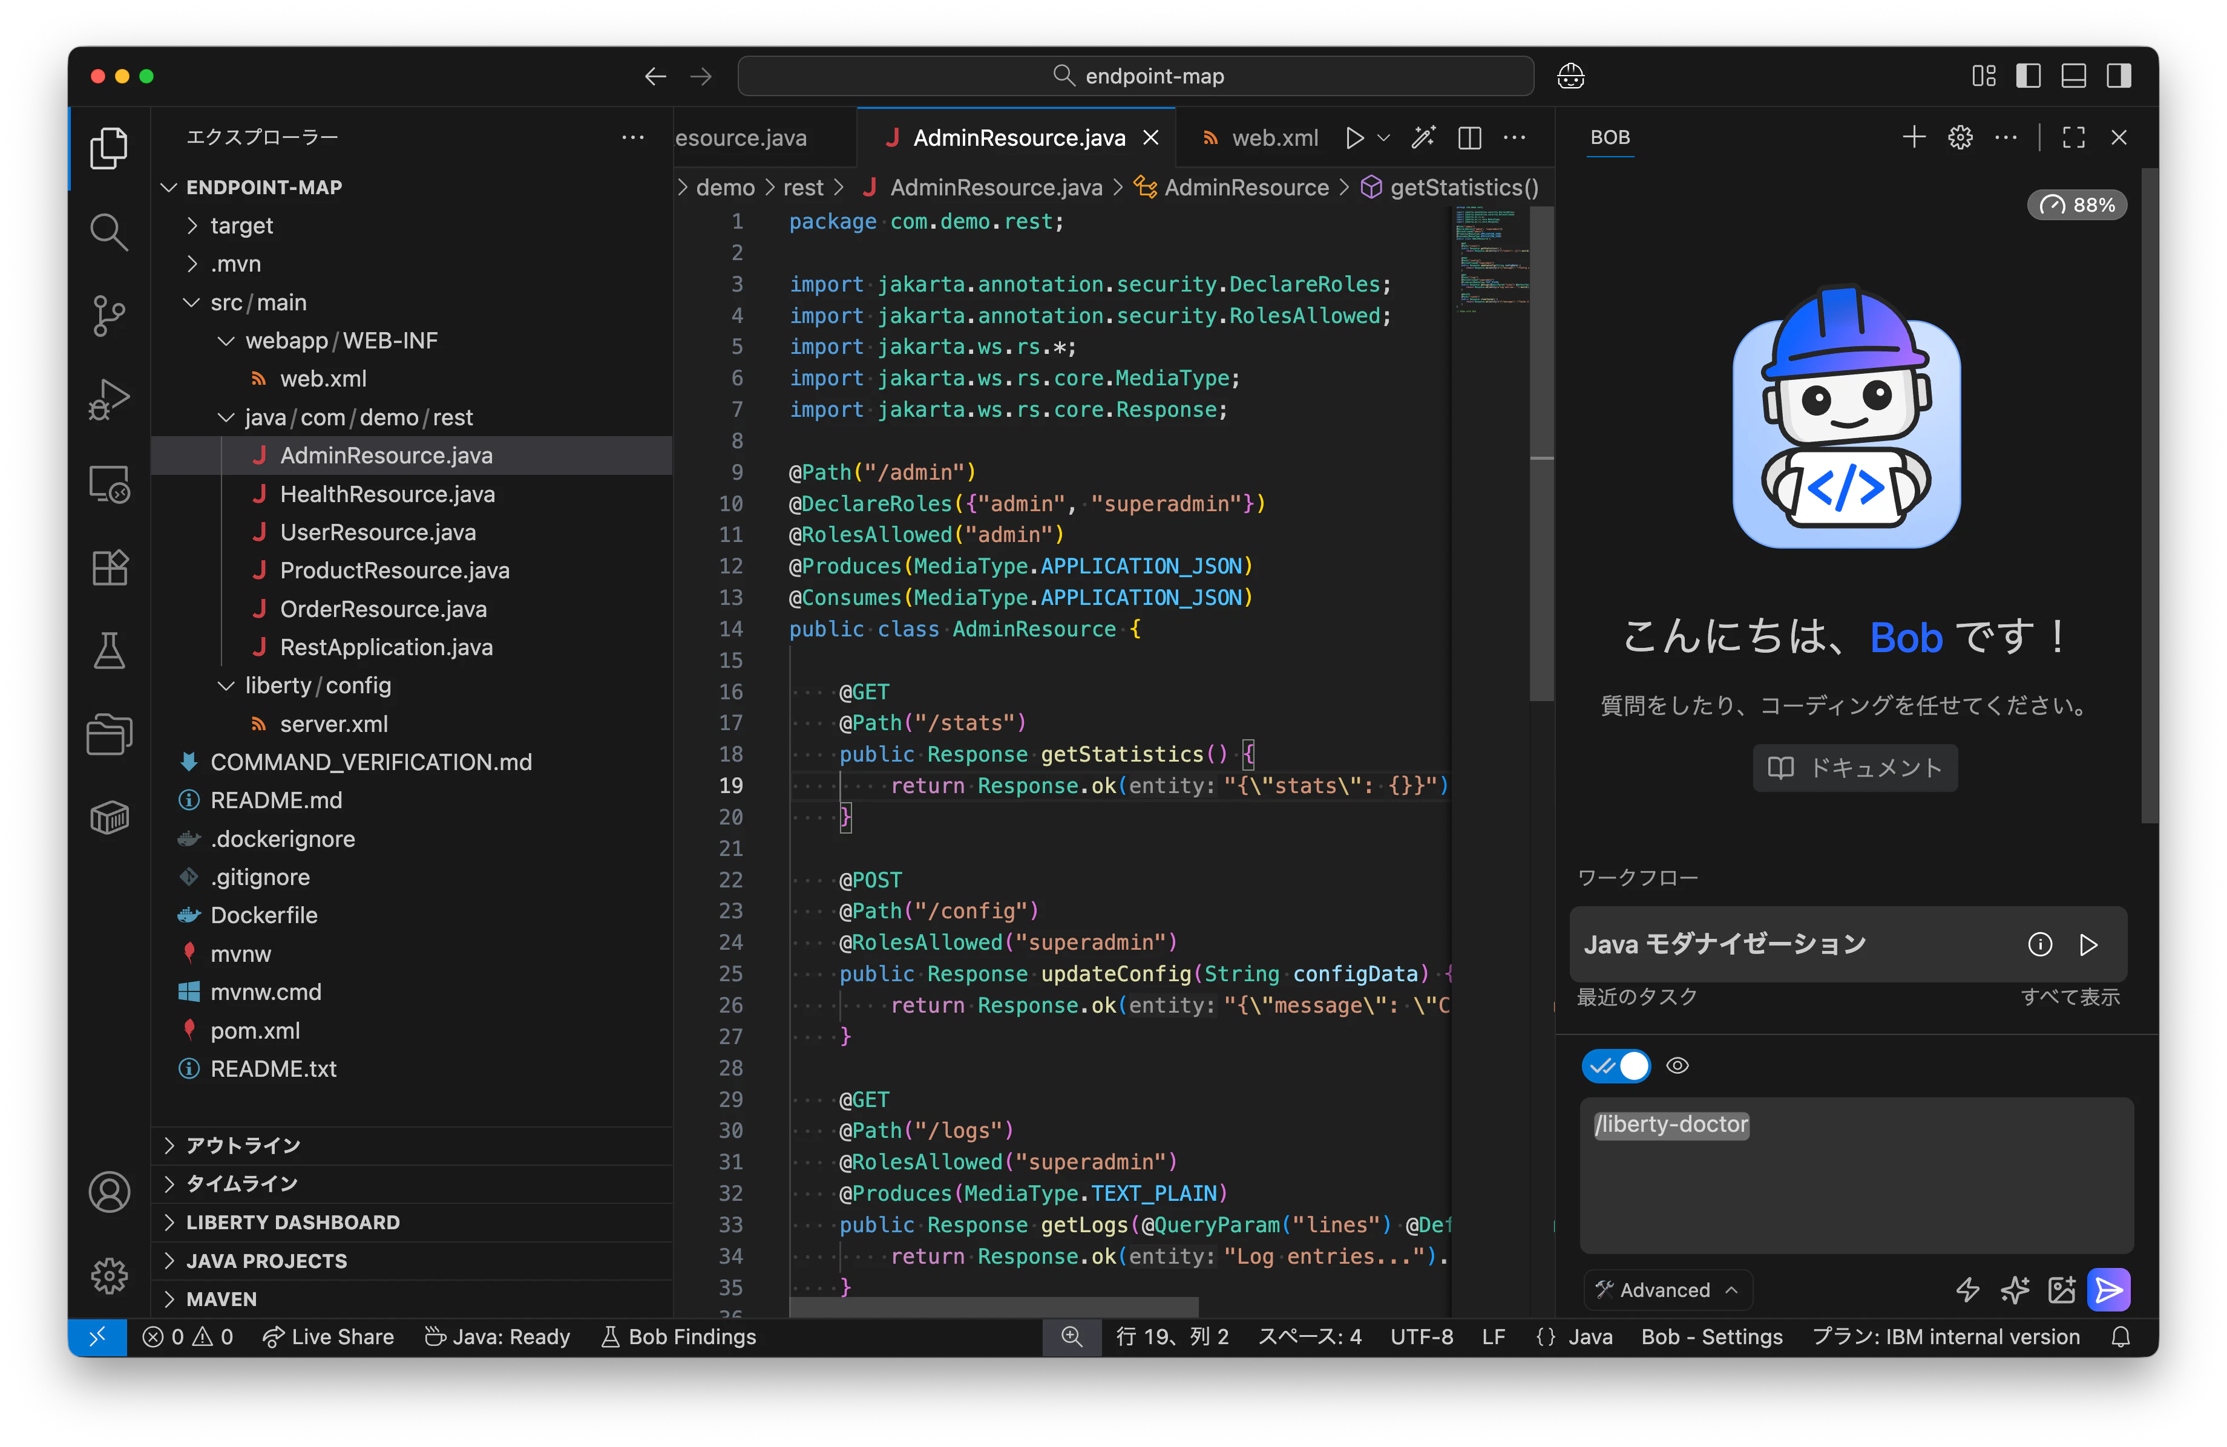Toggle the primary side bar

pyautogui.click(x=2028, y=76)
